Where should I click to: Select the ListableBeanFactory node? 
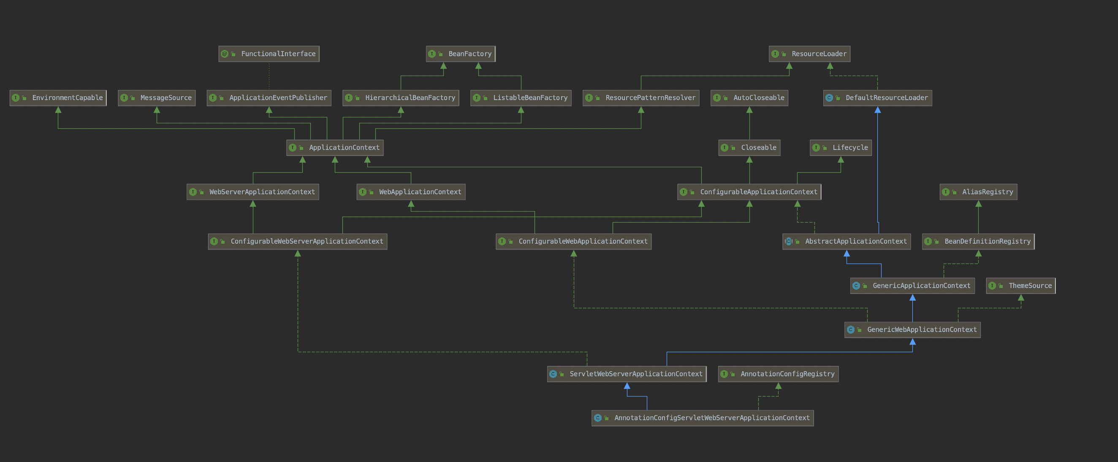529,98
